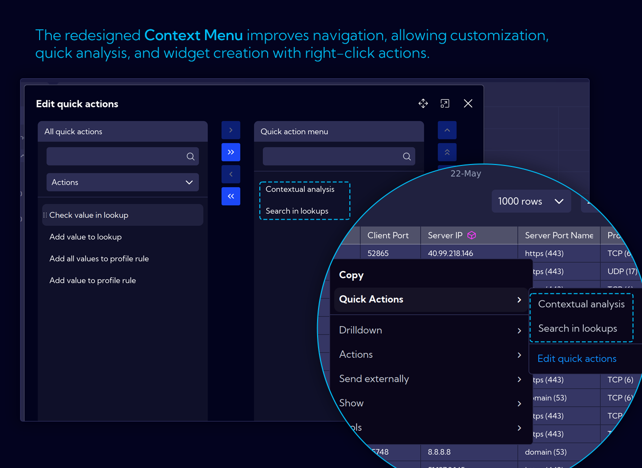Select Add value to profile rule action
Image resolution: width=642 pixels, height=468 pixels.
(x=92, y=281)
